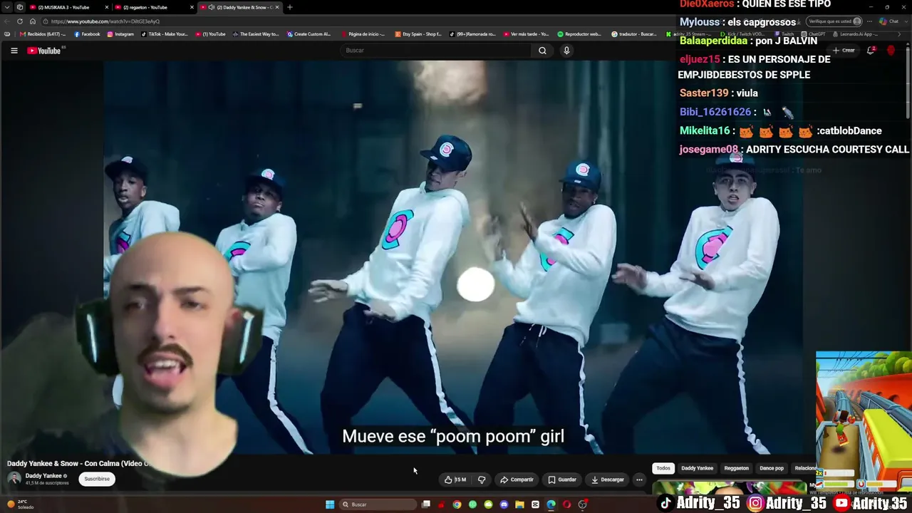Viewport: 912px width, 513px height.
Task: Mute the Daddy Yankee tab audio icon
Action: tap(211, 7)
